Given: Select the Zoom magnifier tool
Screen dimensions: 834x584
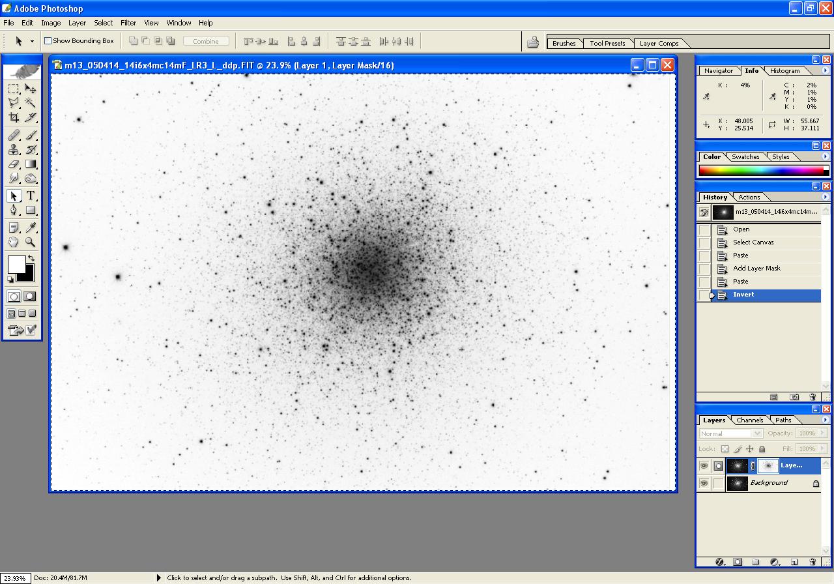Looking at the screenshot, I should coord(31,242).
